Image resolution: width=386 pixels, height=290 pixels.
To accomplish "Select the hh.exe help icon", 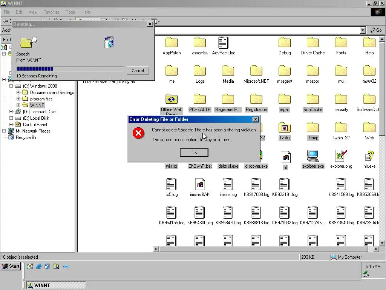I will [369, 156].
